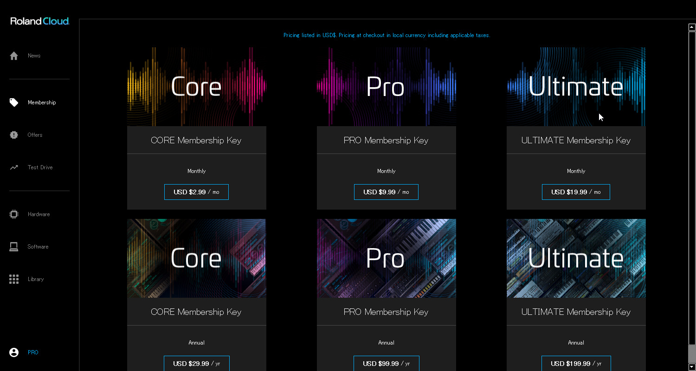Click ULTIMATE Membership Key title above Monthly
This screenshot has width=696, height=371.
point(576,141)
